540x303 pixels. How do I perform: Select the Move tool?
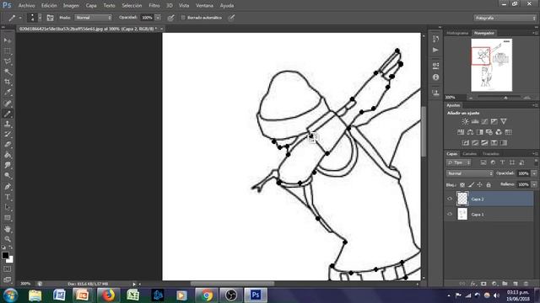point(8,40)
